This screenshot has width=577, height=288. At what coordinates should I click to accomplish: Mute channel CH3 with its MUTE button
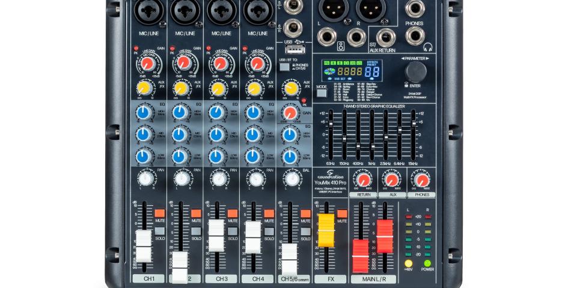tap(233, 214)
